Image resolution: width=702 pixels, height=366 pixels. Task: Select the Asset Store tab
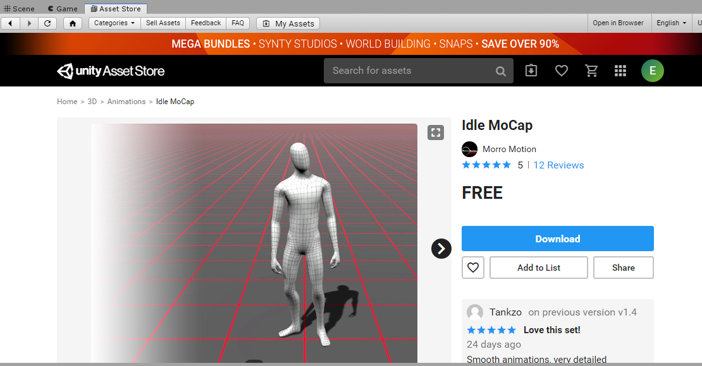point(116,8)
